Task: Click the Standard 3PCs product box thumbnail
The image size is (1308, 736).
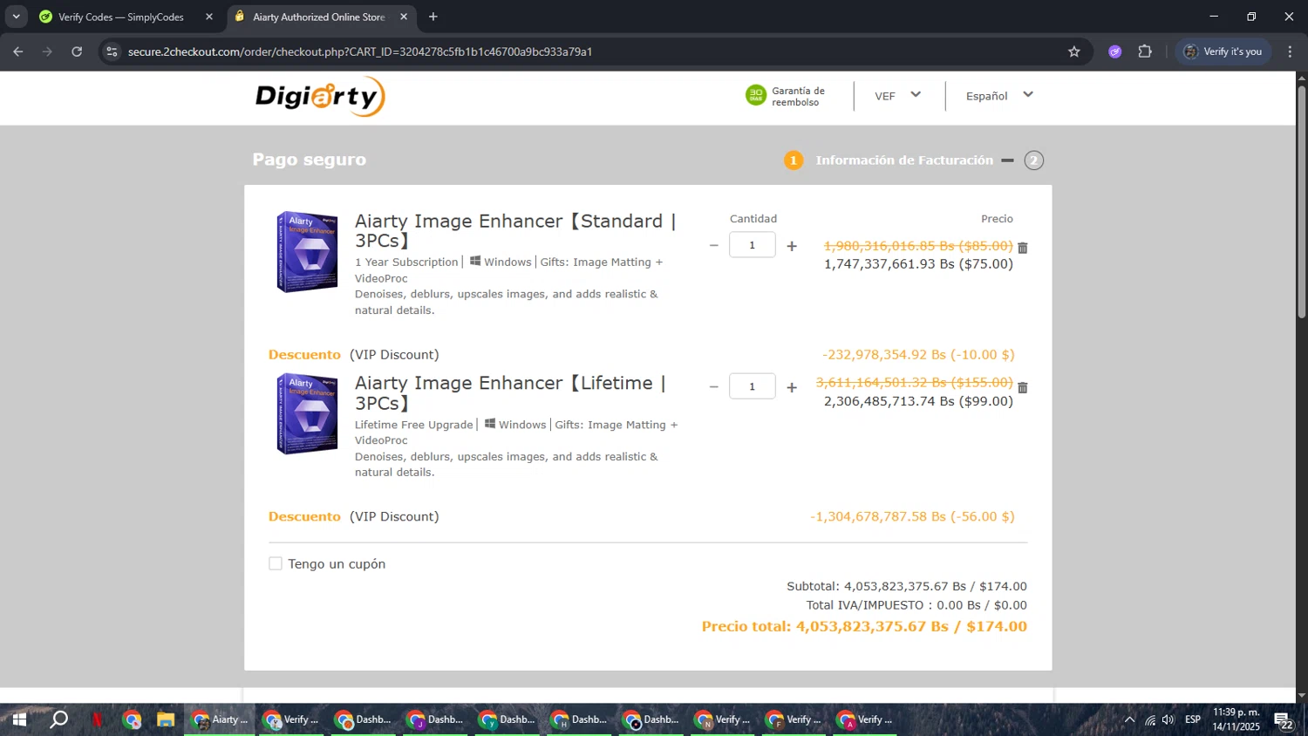Action: tap(307, 251)
